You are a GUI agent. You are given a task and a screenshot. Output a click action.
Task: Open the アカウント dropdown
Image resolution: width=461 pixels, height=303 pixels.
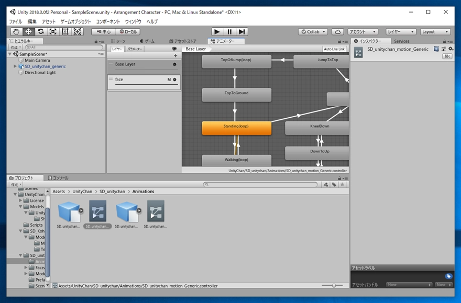[363, 32]
